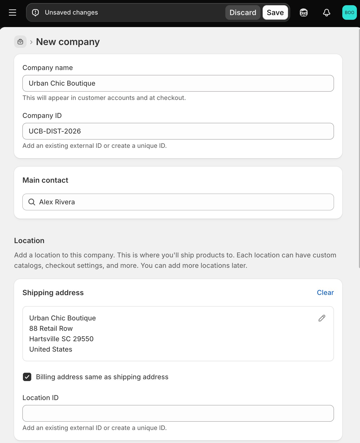The width and height of the screenshot is (360, 443).
Task: Click the 'Unsaved changes' label
Action: coord(71,12)
